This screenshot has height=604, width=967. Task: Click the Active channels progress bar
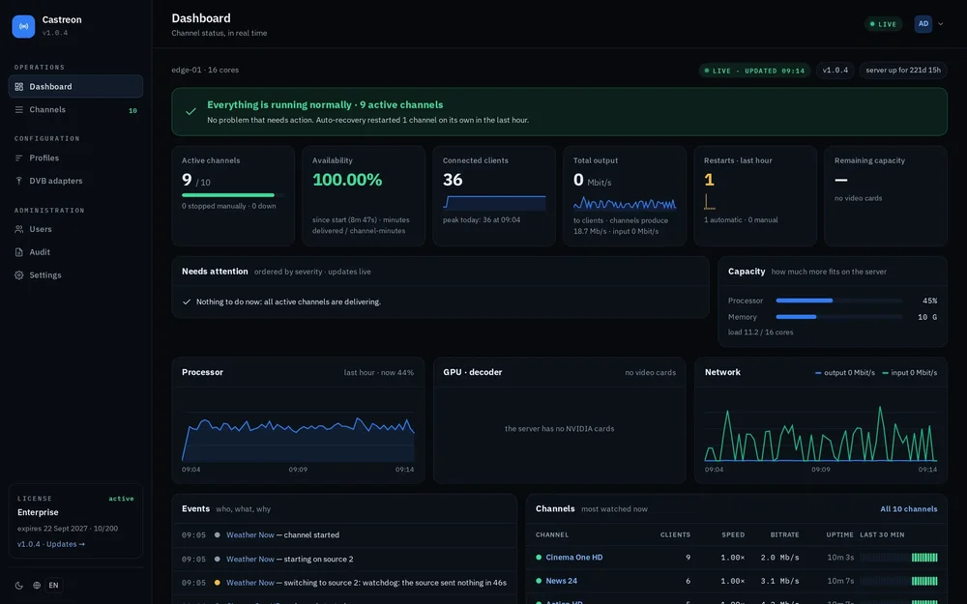(x=233, y=195)
